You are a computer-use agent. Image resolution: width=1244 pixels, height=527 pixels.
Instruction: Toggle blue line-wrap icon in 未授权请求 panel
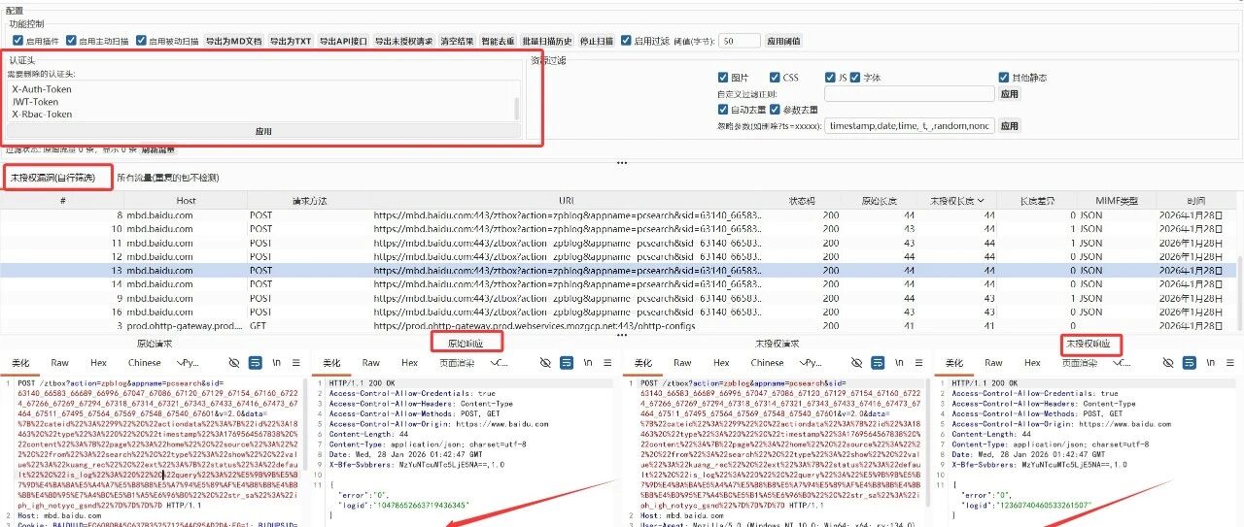pos(878,363)
